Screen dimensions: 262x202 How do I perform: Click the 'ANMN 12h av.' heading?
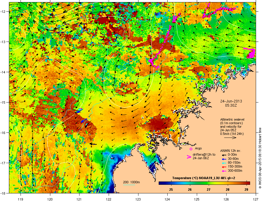(230, 151)
